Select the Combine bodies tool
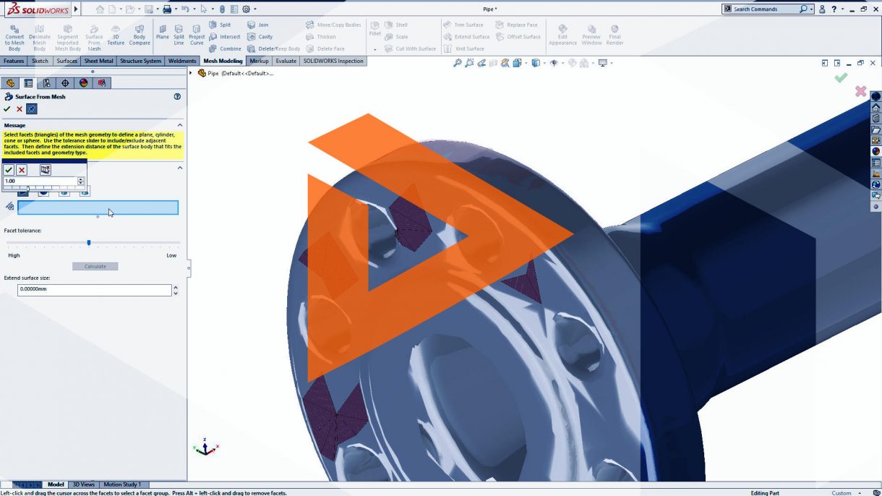 (226, 48)
